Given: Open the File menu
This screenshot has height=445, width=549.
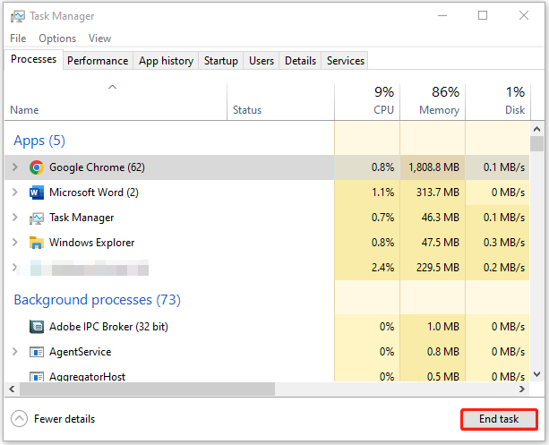Looking at the screenshot, I should pos(18,39).
